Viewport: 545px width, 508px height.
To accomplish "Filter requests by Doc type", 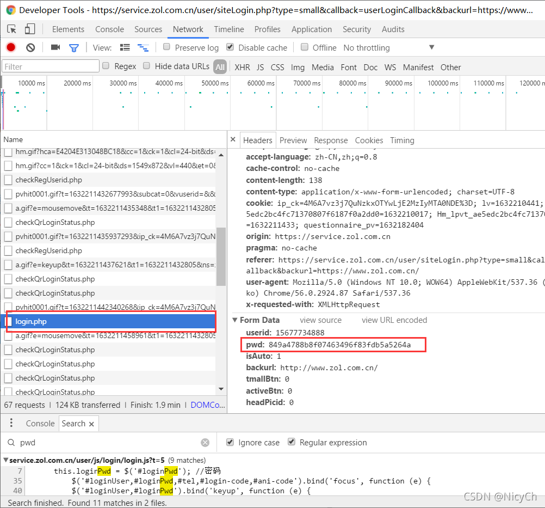I will (x=370, y=67).
